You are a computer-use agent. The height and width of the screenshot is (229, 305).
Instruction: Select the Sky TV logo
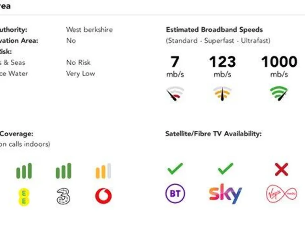click(225, 194)
